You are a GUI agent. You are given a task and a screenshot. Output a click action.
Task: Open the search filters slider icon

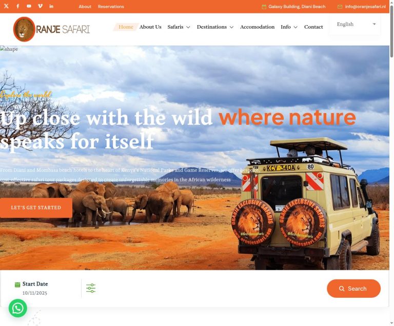pos(91,288)
